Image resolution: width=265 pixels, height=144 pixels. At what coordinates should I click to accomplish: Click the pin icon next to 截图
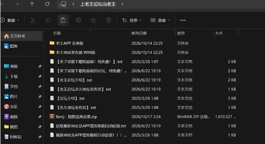[x=40, y=127]
